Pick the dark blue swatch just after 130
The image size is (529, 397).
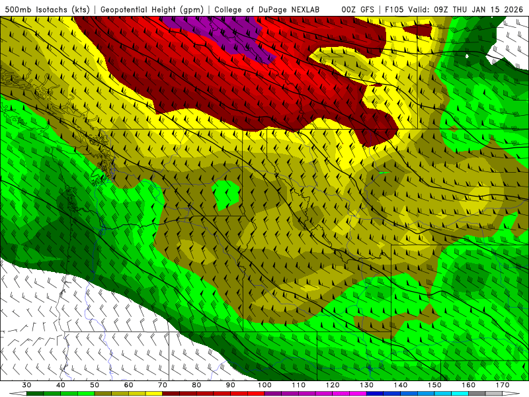[375, 394]
